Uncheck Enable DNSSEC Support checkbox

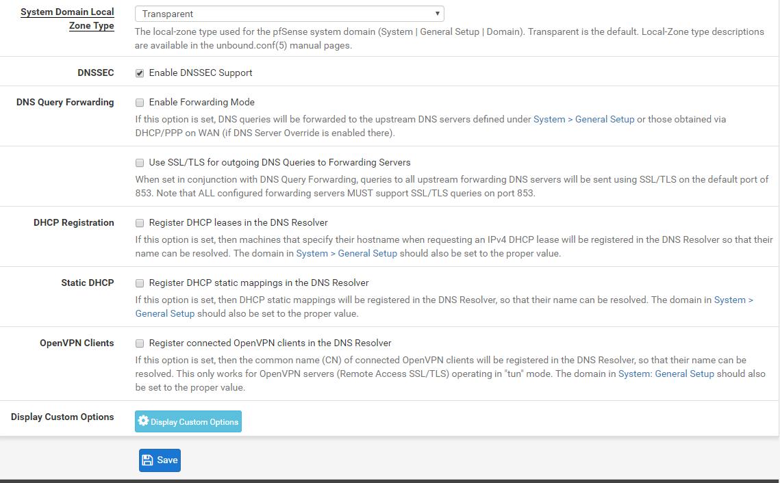(140, 73)
